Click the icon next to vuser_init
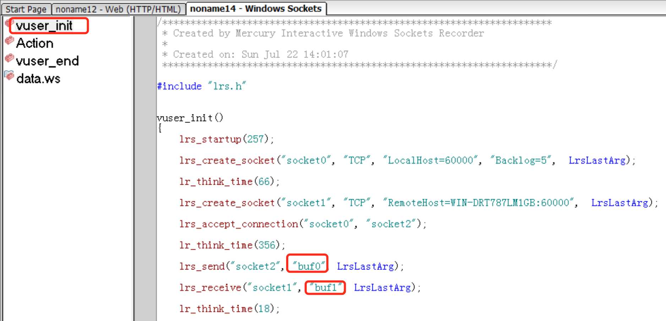 tap(9, 23)
